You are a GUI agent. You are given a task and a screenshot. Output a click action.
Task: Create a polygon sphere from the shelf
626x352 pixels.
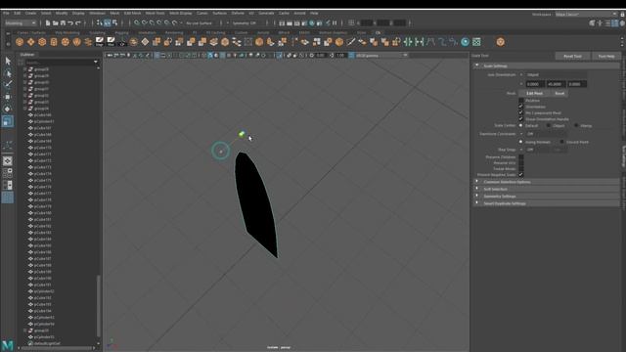[x=20, y=42]
